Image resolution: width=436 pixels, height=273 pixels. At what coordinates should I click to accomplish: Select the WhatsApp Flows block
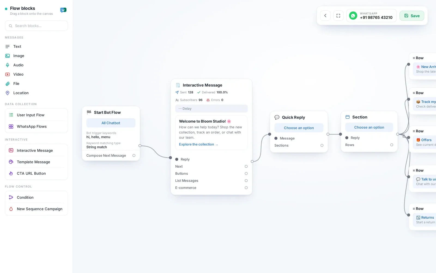click(36, 126)
